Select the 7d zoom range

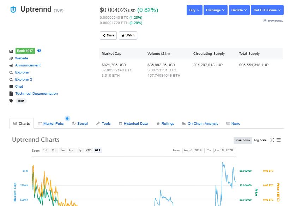coord(54,150)
